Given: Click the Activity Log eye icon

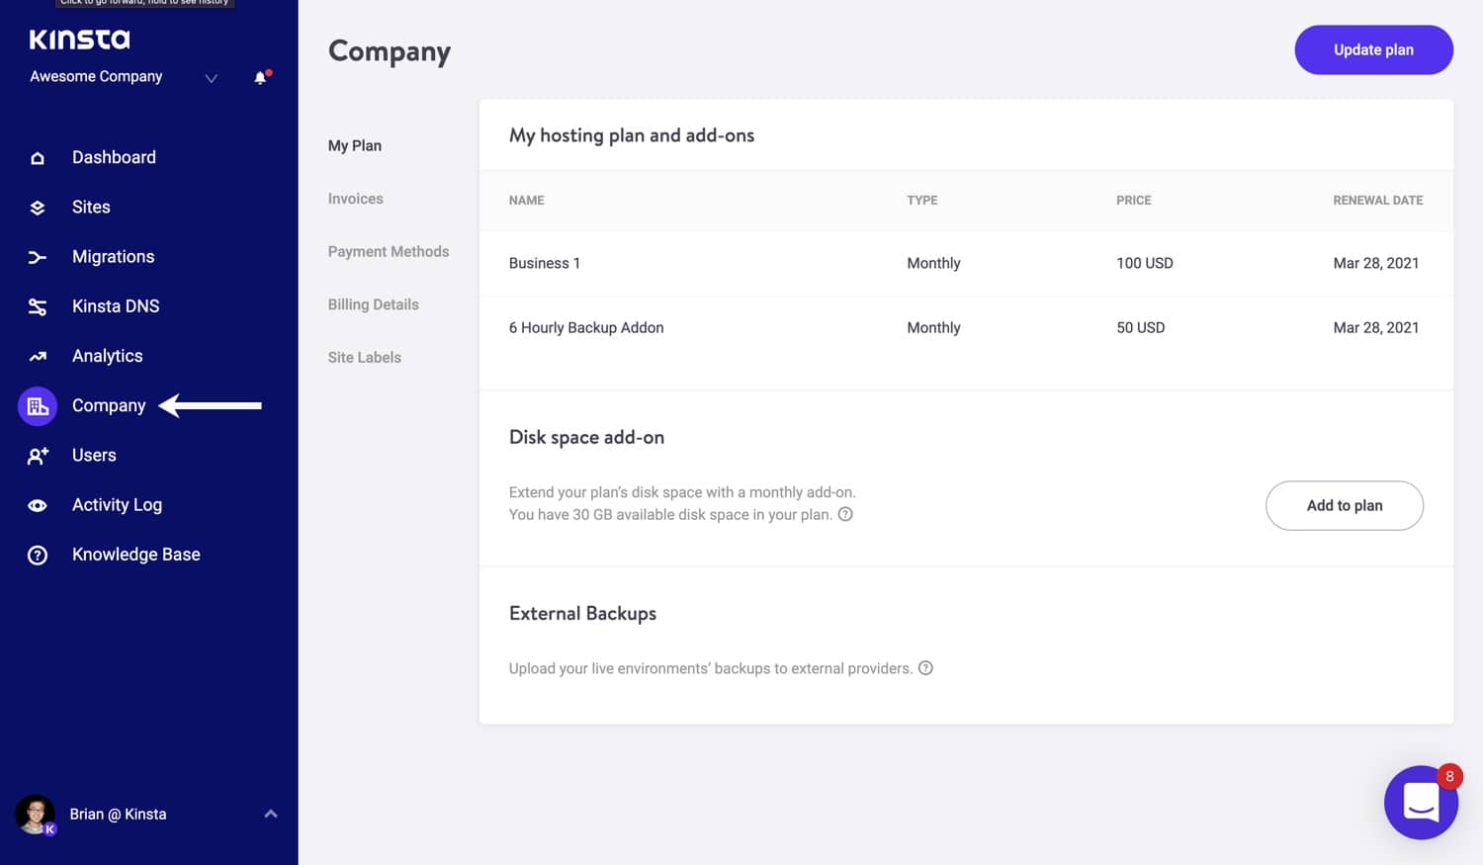Looking at the screenshot, I should (x=38, y=505).
